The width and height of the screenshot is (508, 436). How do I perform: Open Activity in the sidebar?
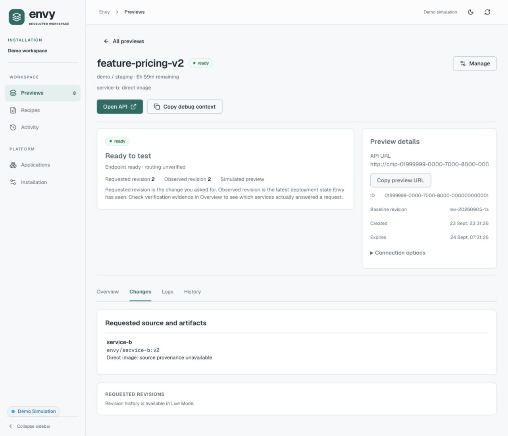click(x=42, y=127)
